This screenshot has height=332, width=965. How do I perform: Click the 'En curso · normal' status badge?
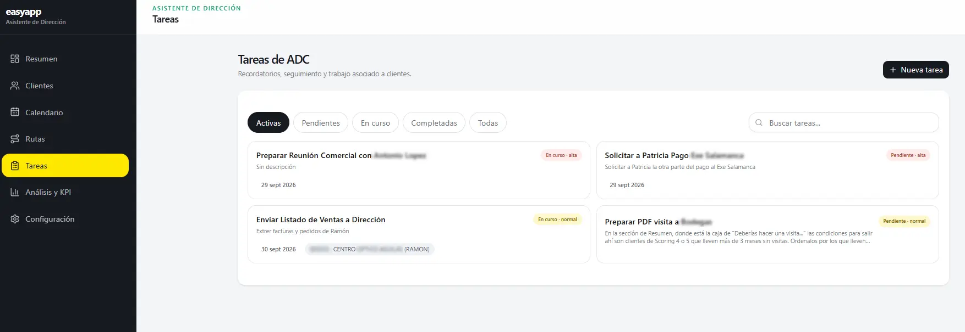pos(557,220)
